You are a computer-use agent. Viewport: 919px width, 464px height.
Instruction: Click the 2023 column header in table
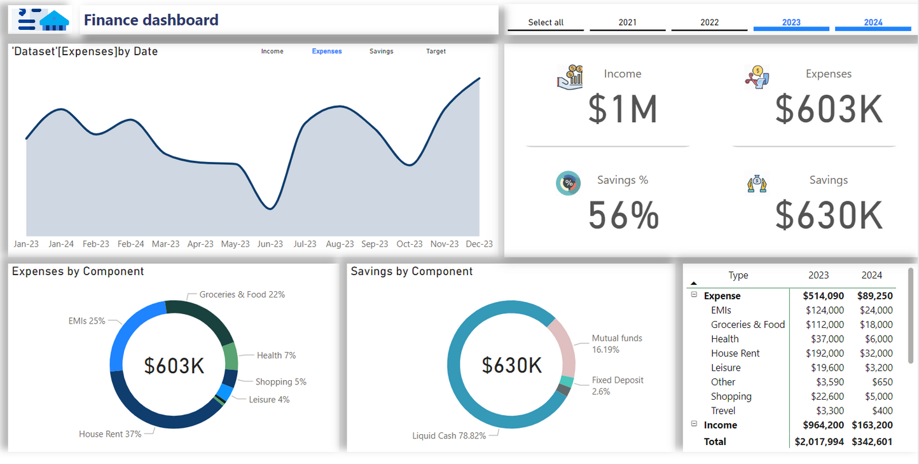pos(818,275)
